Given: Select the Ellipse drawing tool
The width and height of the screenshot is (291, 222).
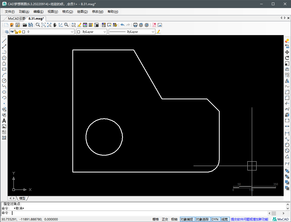Looking at the screenshot, I should [x=4, y=92].
